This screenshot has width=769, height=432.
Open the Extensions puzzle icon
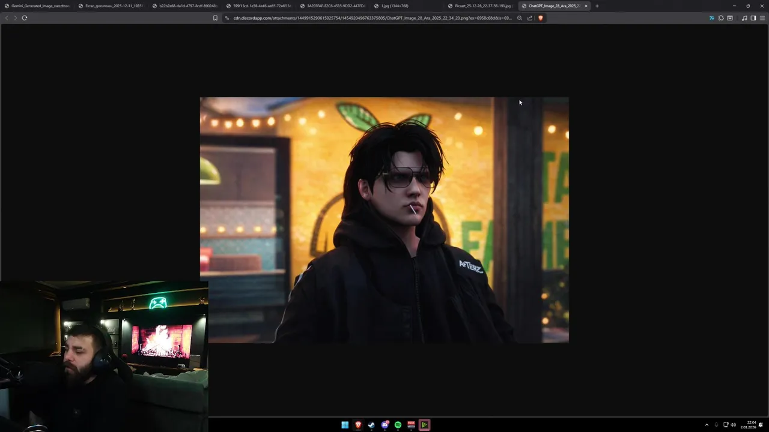pos(721,18)
